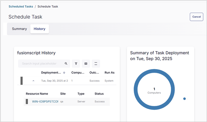Click the Deployment column header
The height and width of the screenshot is (122, 207).
click(x=51, y=72)
